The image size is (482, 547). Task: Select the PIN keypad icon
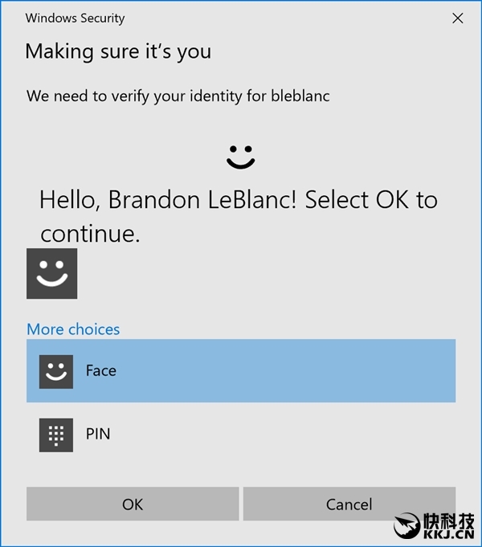point(56,435)
